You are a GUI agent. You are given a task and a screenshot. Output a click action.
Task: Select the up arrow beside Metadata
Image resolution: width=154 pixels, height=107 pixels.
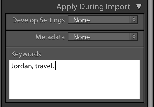[x=134, y=35]
